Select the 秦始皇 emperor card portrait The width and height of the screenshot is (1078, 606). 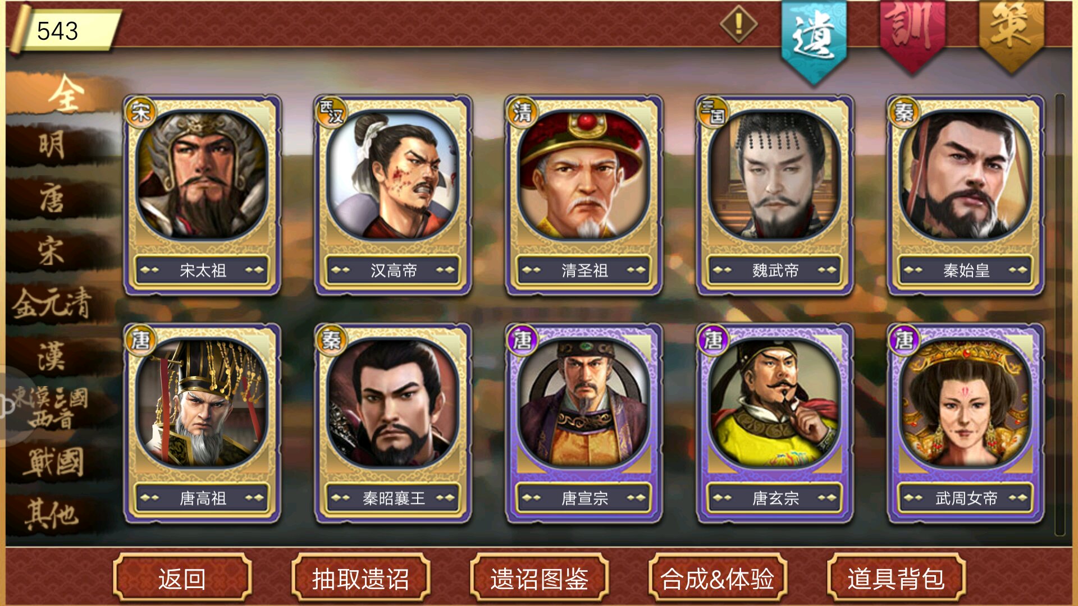(x=965, y=175)
